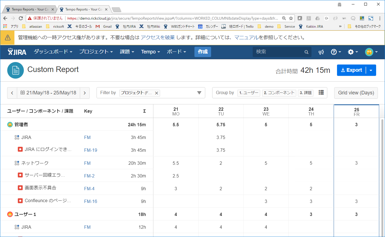
Task: Click bug icon for 画面表示不具合 issue
Action: [20, 188]
